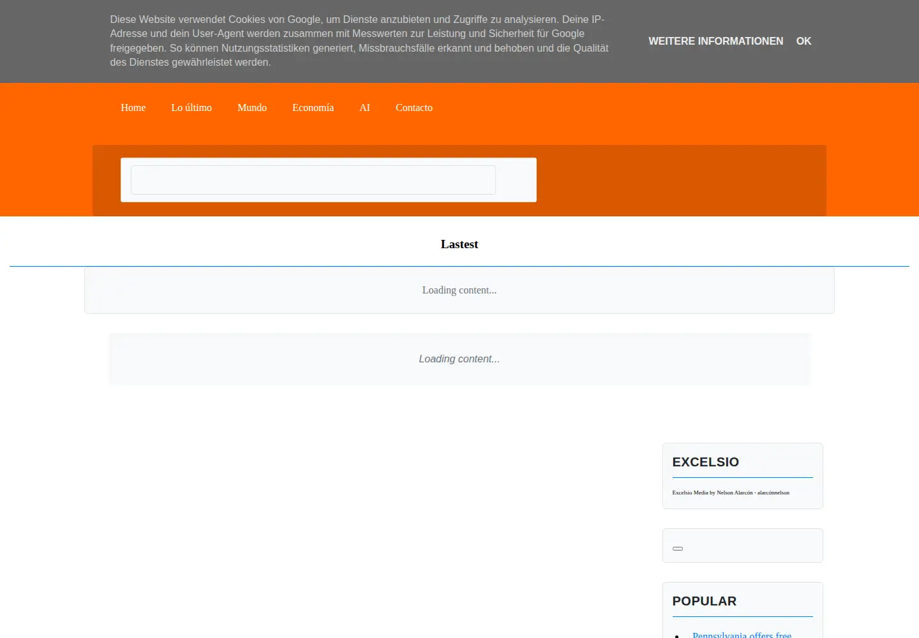This screenshot has width=919, height=638.
Task: Click the Lastest section heading
Action: [459, 244]
